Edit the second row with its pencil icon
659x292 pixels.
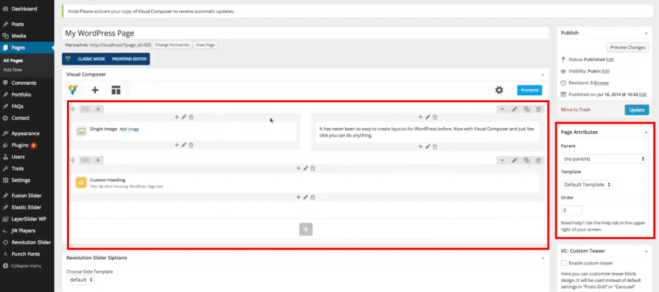[x=514, y=160]
